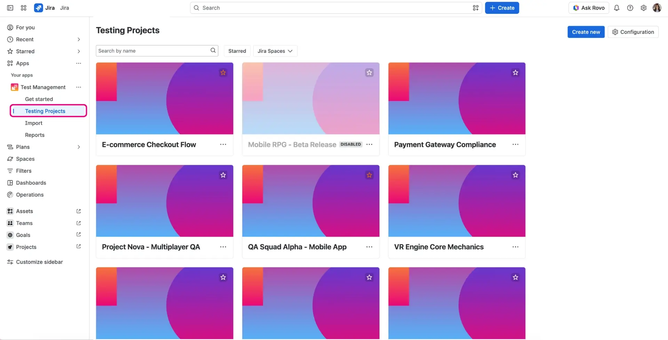Open more options for VR Engine Core Mechanics
This screenshot has width=668, height=340.
(515, 247)
